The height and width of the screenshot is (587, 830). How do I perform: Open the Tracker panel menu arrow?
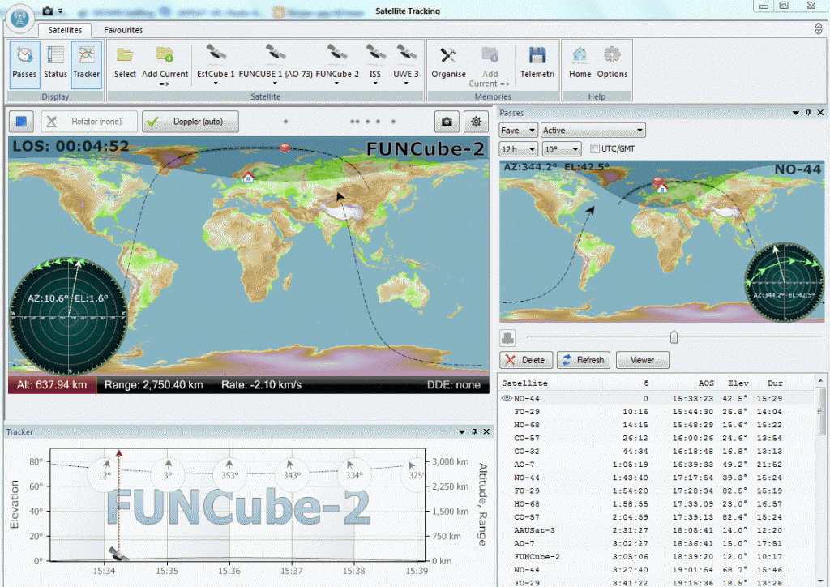click(461, 431)
